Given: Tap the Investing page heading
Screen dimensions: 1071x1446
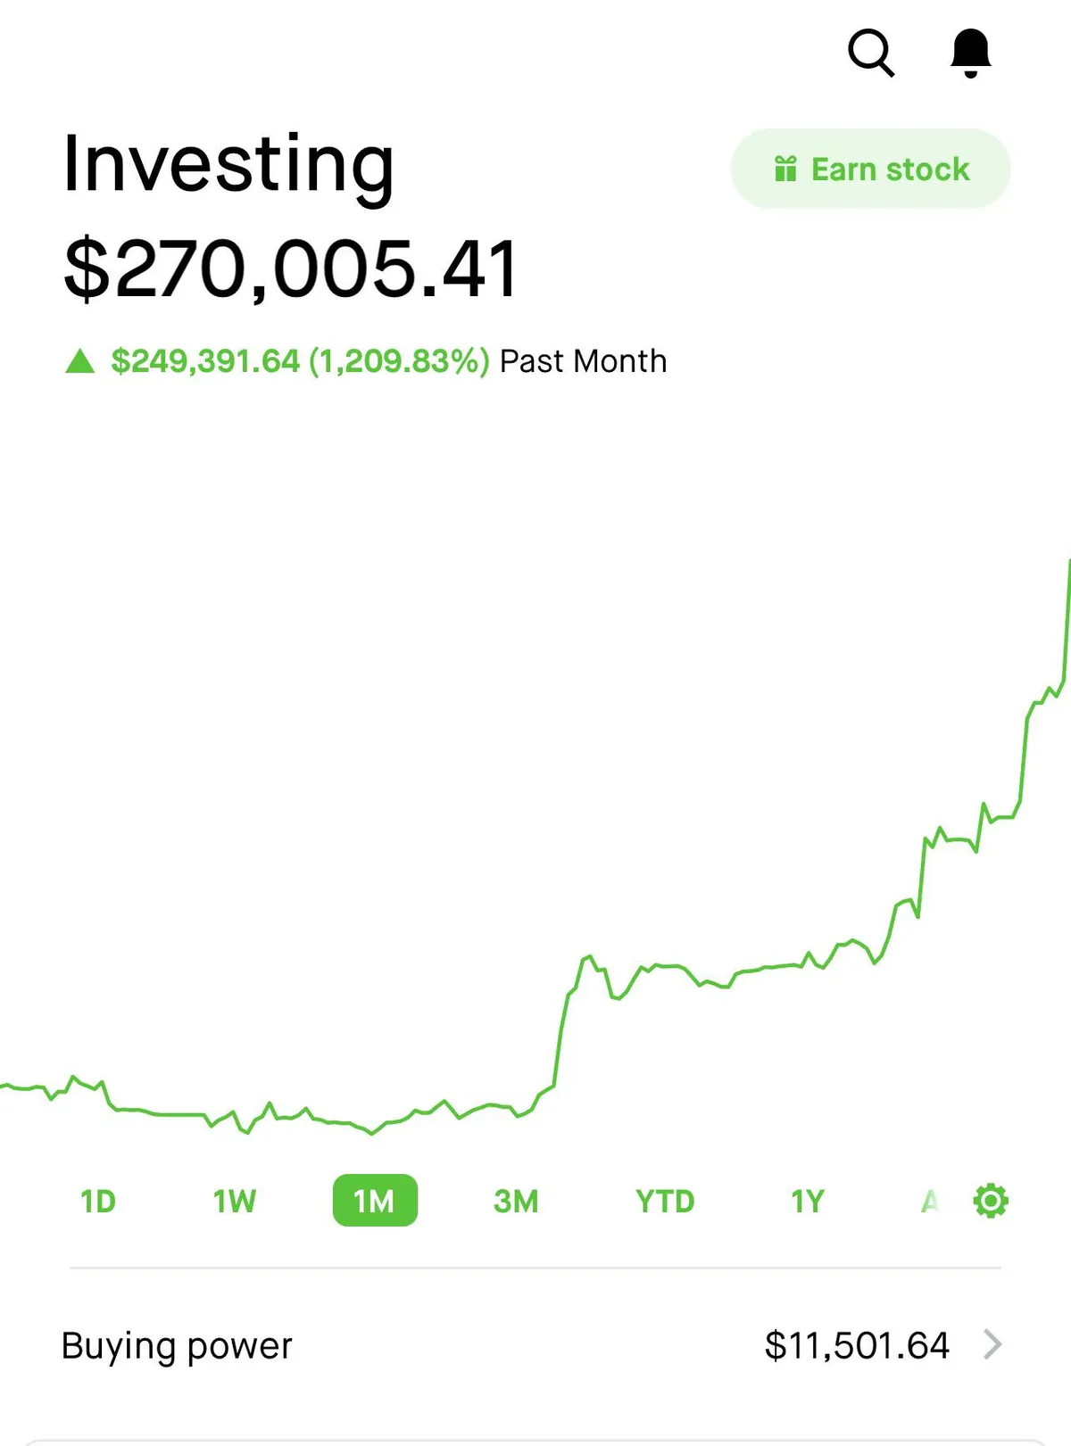Looking at the screenshot, I should (x=228, y=164).
